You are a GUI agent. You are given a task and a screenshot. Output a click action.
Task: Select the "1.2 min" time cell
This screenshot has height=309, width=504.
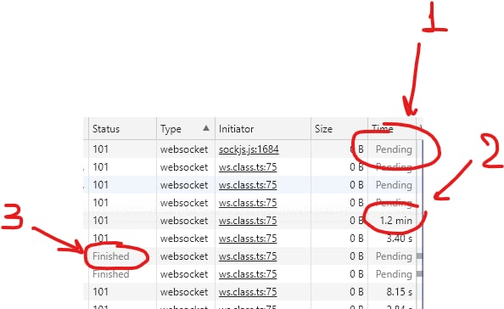(x=395, y=221)
